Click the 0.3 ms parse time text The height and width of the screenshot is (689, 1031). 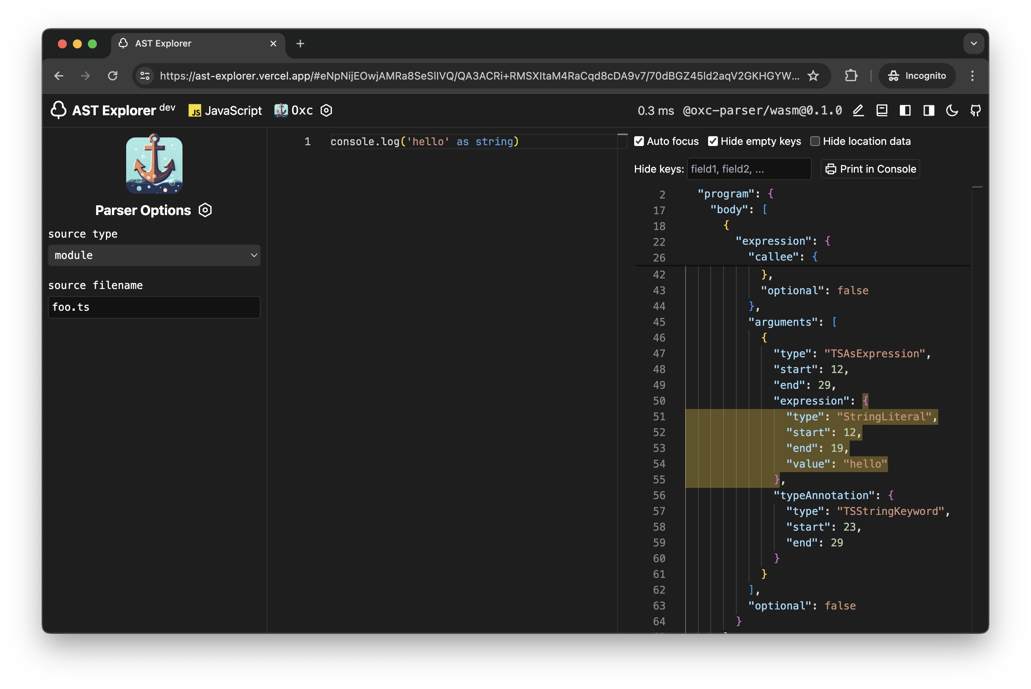point(656,111)
